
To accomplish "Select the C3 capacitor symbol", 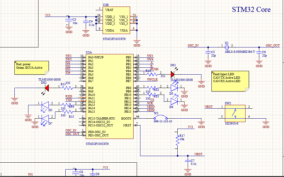I will pyautogui.click(x=68, y=20).
